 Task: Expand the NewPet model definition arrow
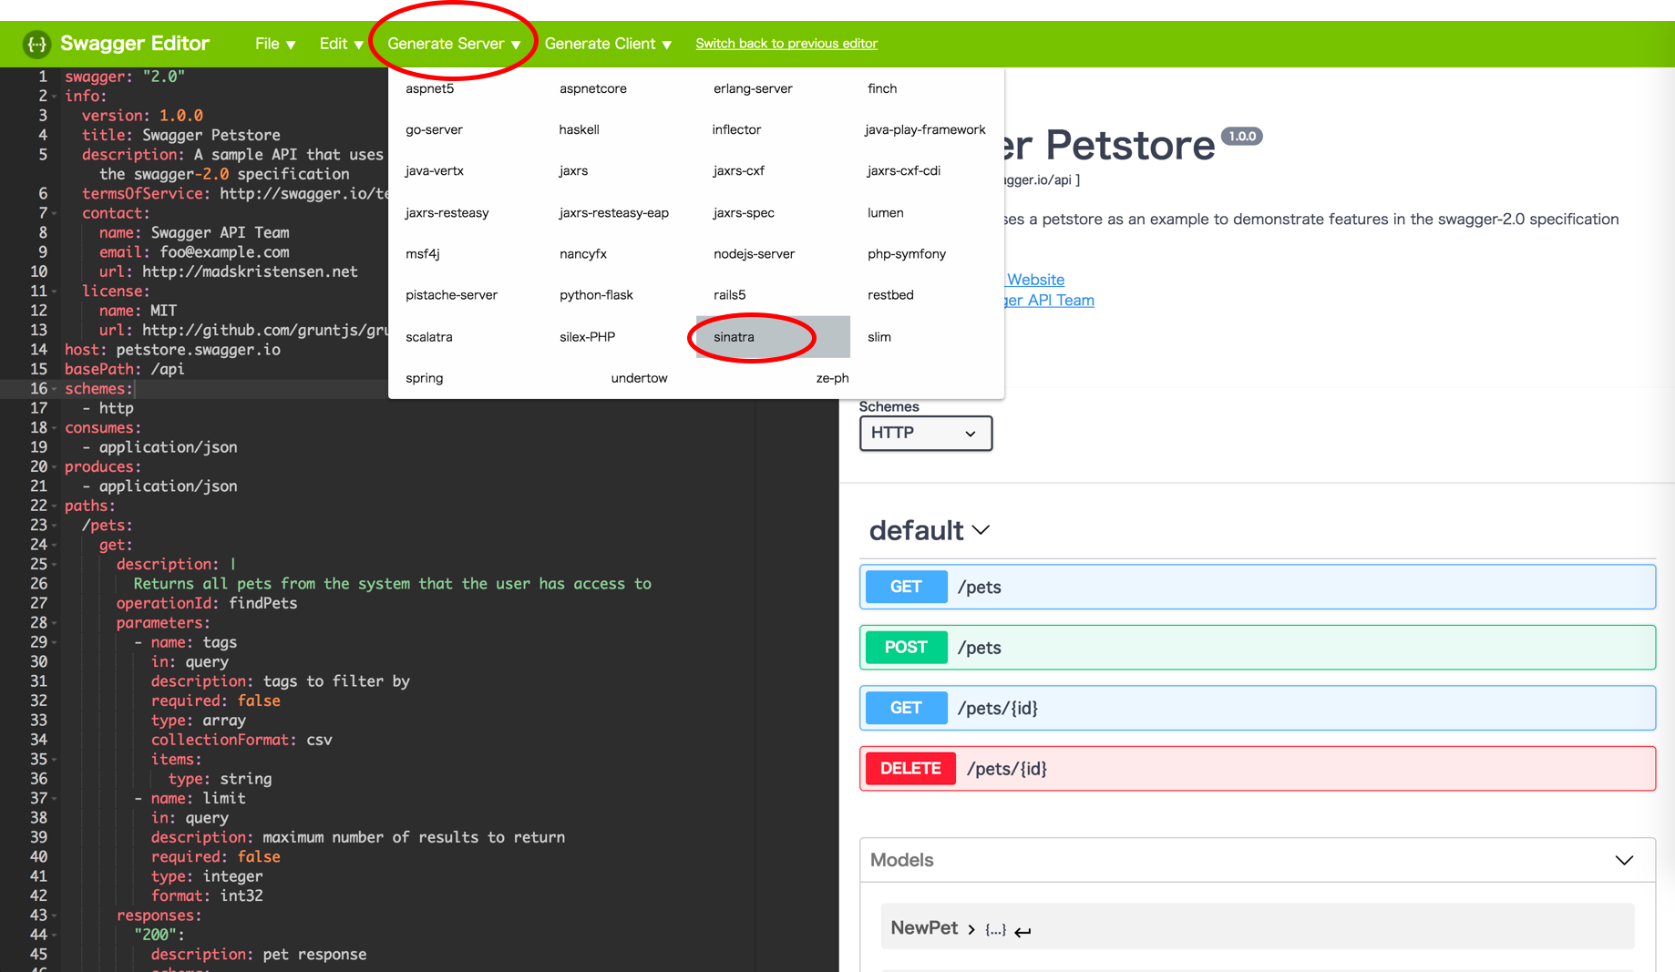click(x=971, y=928)
